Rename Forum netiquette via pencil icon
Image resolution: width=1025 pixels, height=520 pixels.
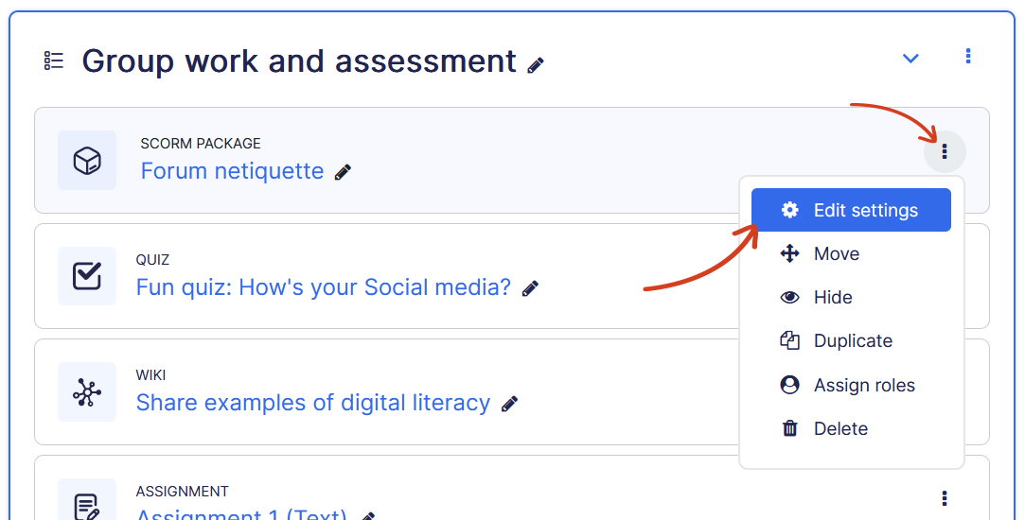point(343,172)
